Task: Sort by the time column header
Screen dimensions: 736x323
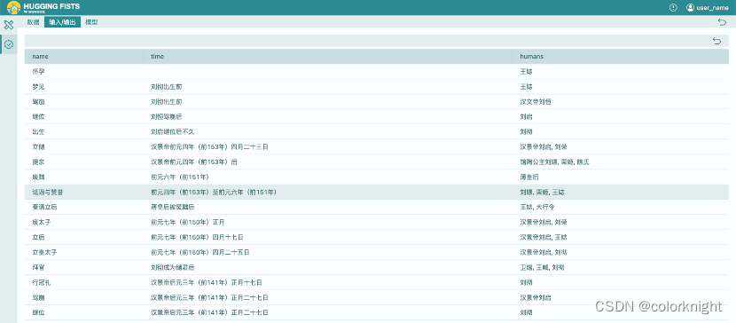Action: click(157, 56)
